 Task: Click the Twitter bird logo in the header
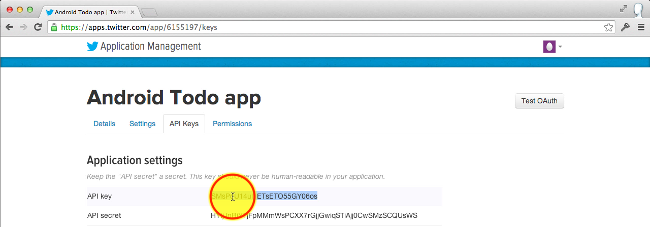point(92,47)
